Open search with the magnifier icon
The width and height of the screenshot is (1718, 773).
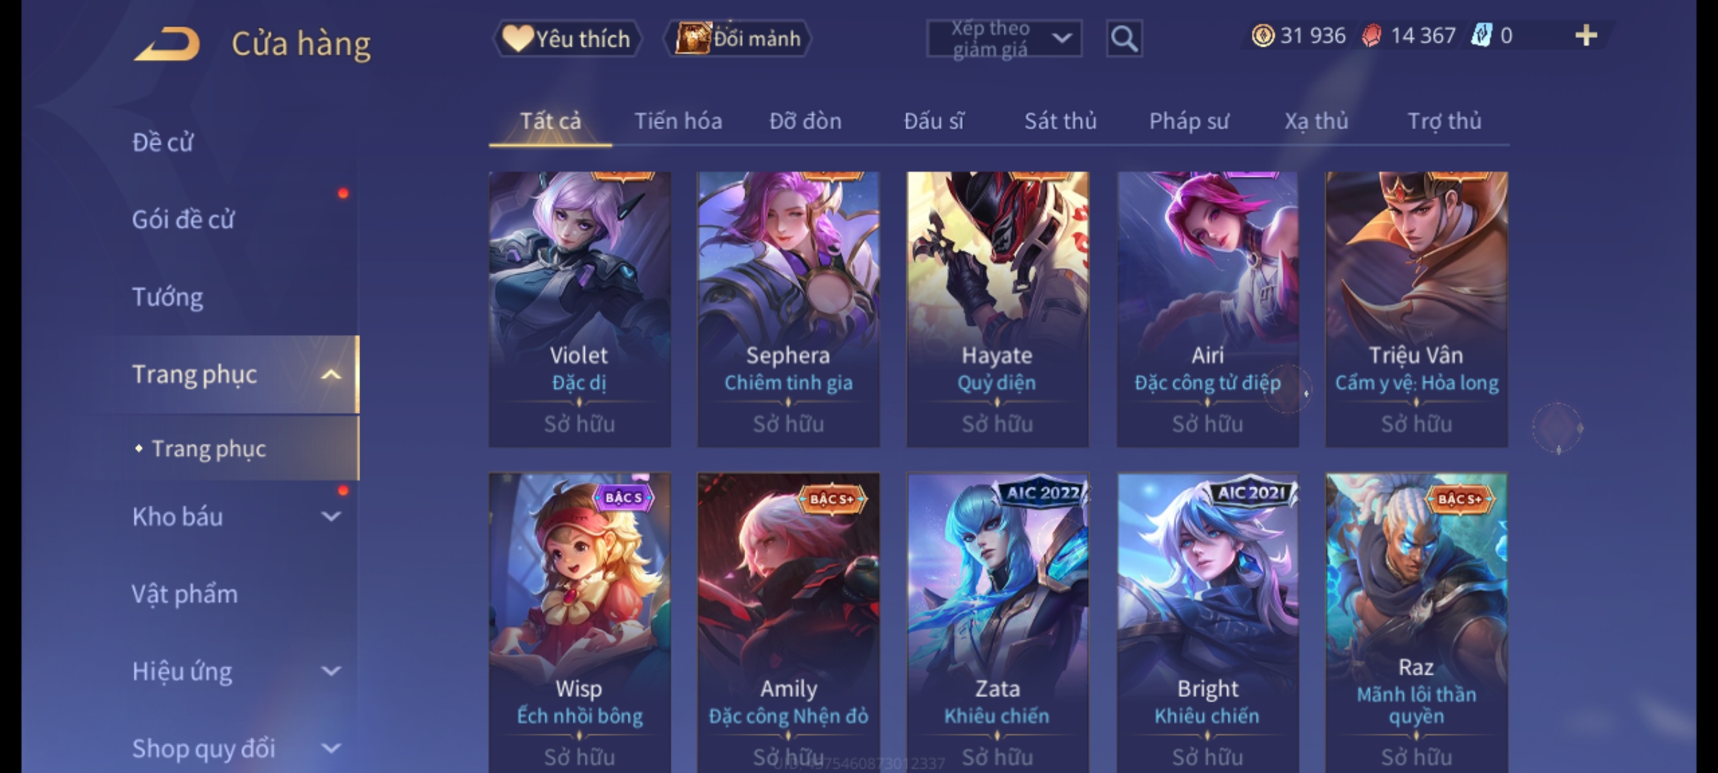click(x=1124, y=39)
